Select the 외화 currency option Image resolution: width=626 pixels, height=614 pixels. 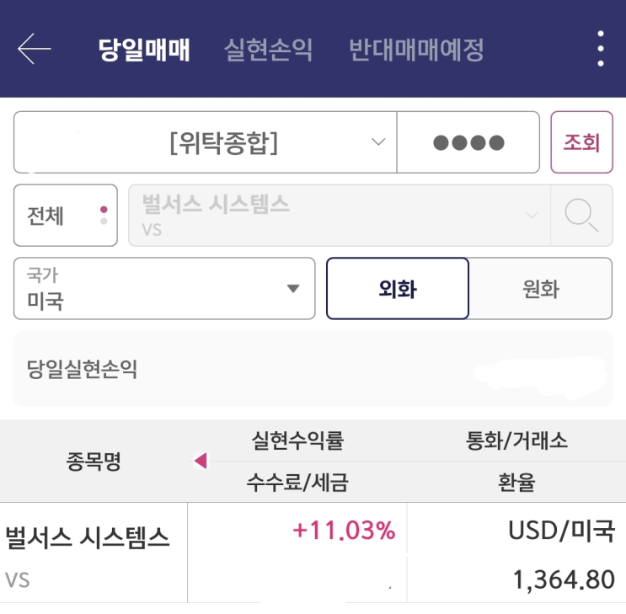coord(397,289)
